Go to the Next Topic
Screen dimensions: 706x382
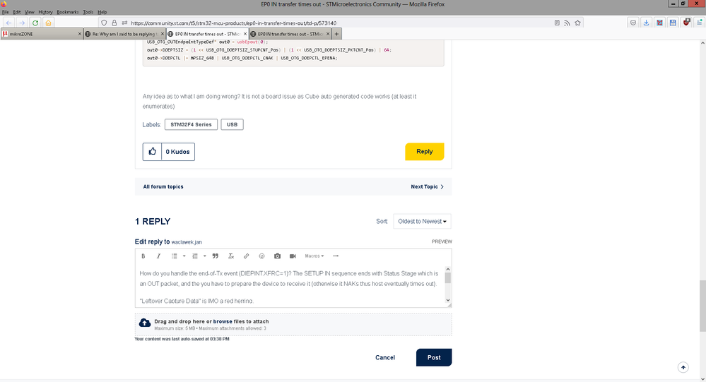(428, 186)
